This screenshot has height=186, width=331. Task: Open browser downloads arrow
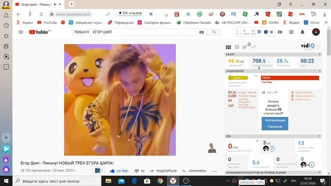coord(325,14)
